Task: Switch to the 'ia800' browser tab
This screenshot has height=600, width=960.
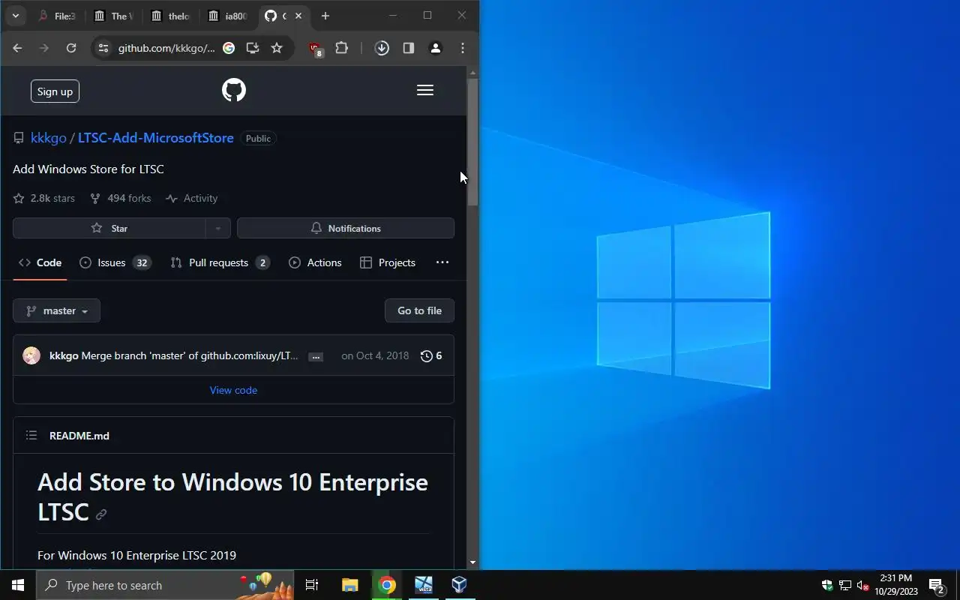Action: click(227, 16)
